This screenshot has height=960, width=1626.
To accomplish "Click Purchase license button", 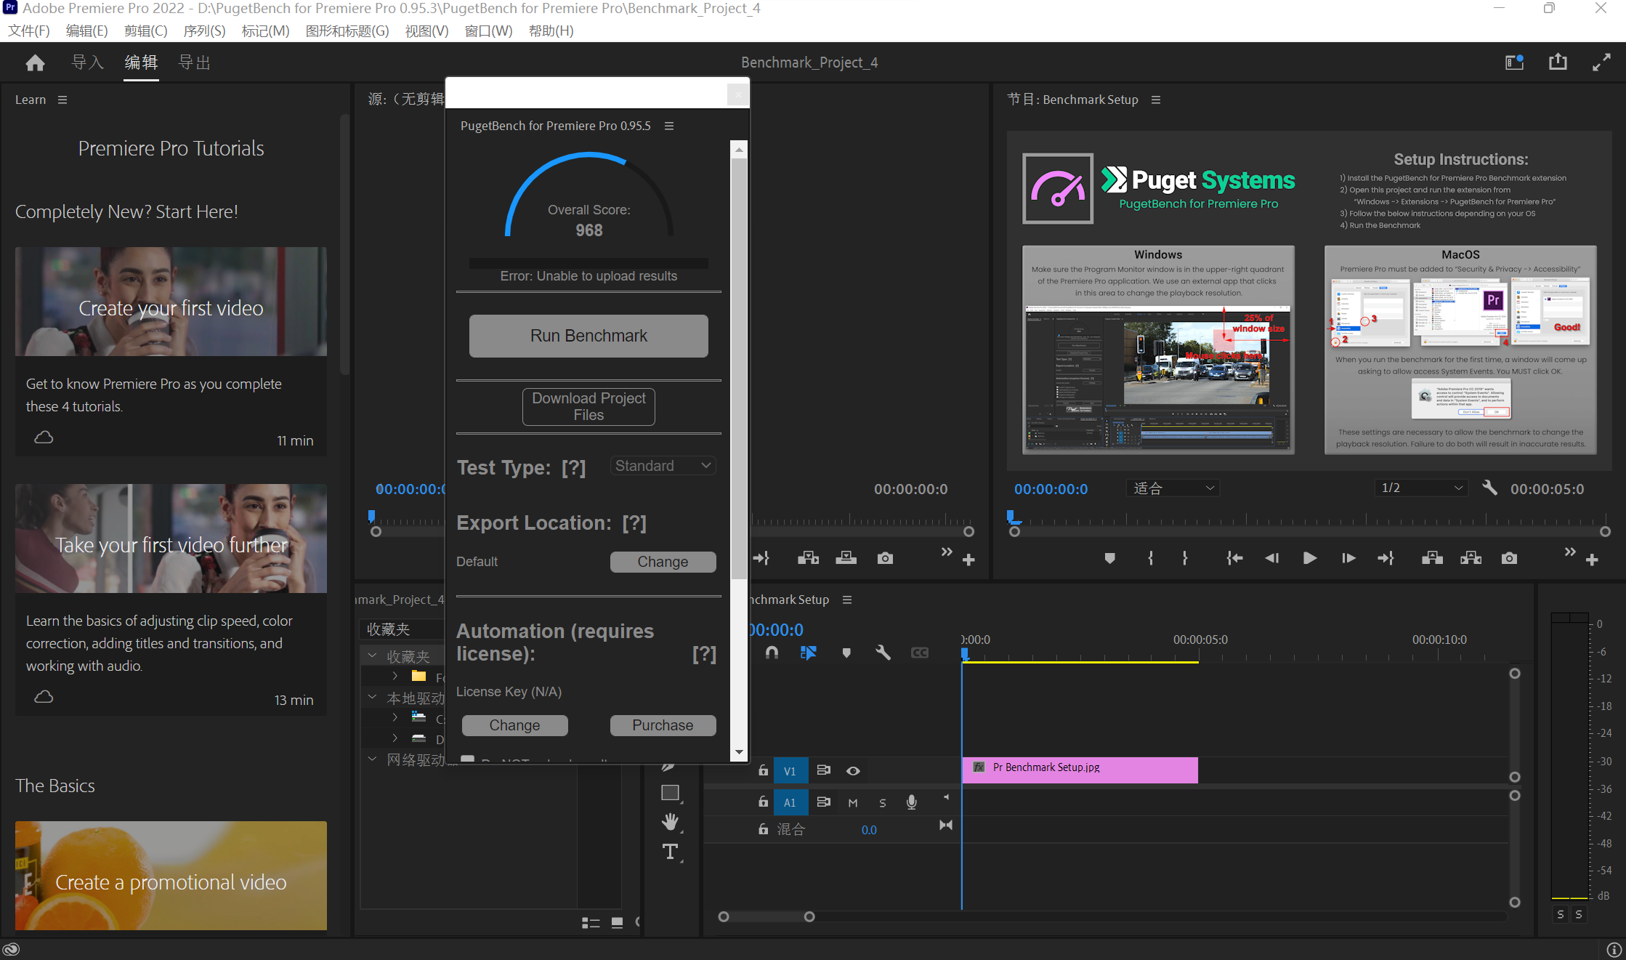I will 663,725.
